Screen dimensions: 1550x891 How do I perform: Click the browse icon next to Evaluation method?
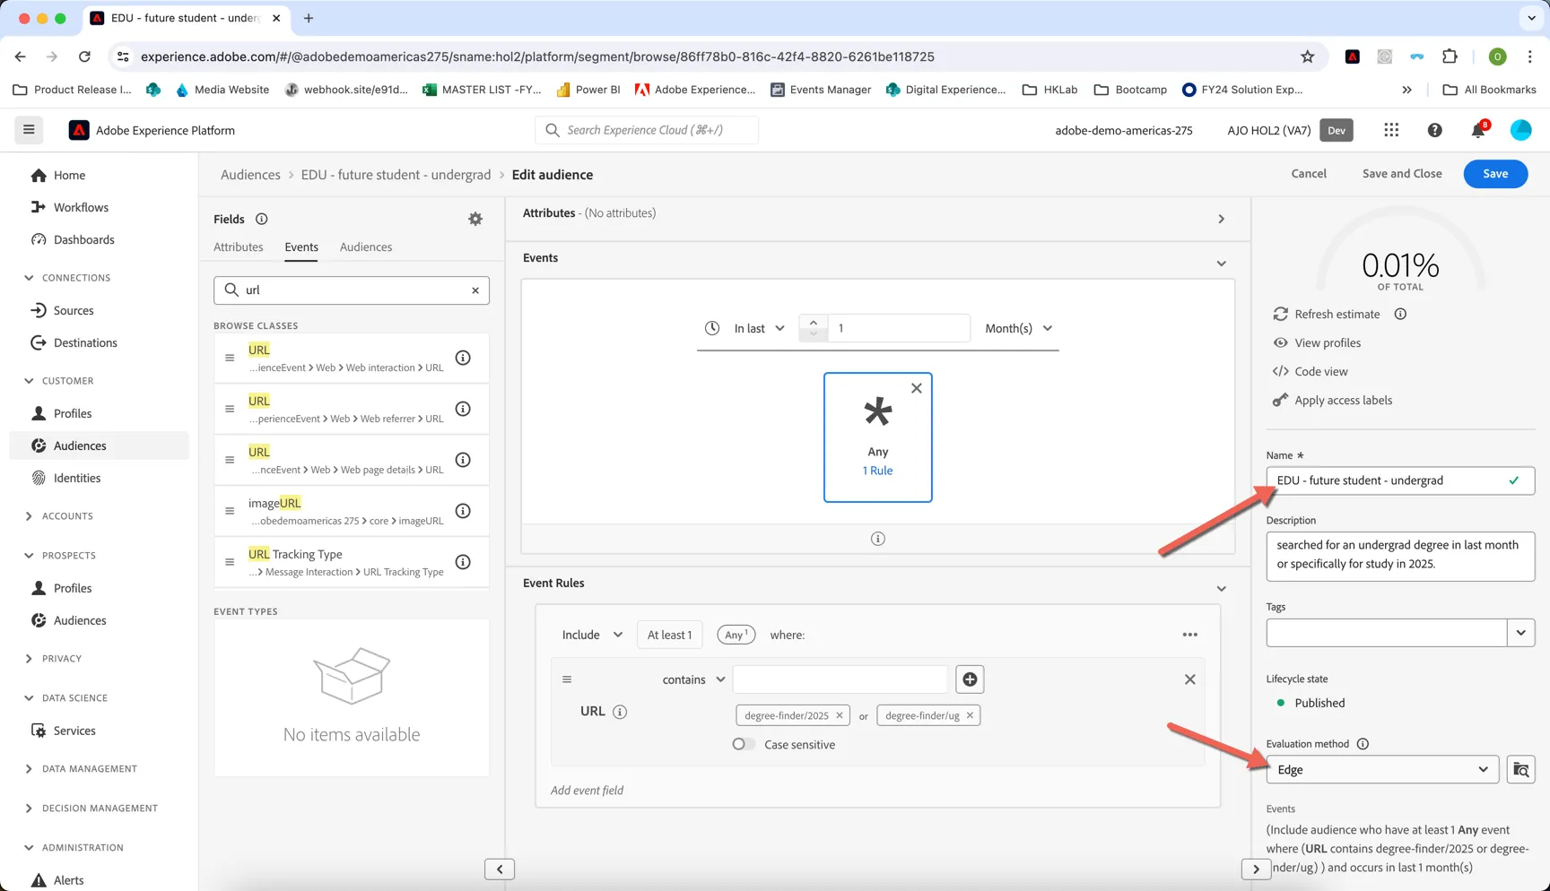pyautogui.click(x=1521, y=770)
